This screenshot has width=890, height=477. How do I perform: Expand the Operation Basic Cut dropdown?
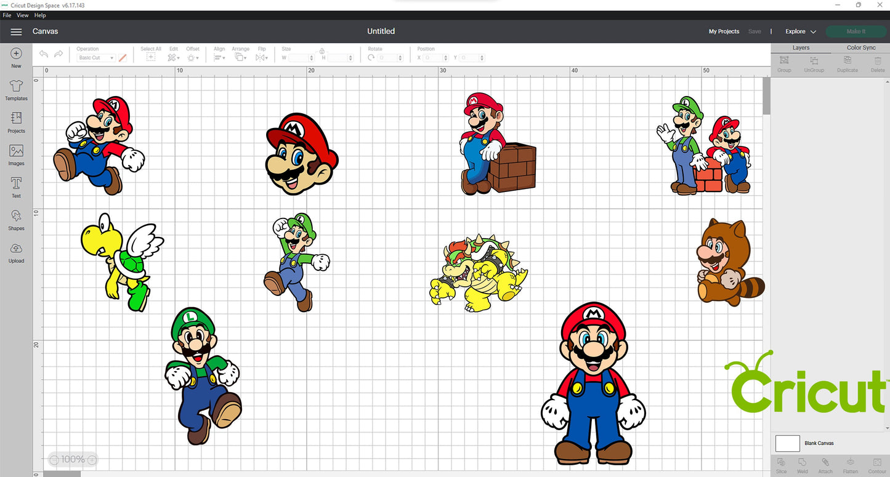tap(96, 58)
